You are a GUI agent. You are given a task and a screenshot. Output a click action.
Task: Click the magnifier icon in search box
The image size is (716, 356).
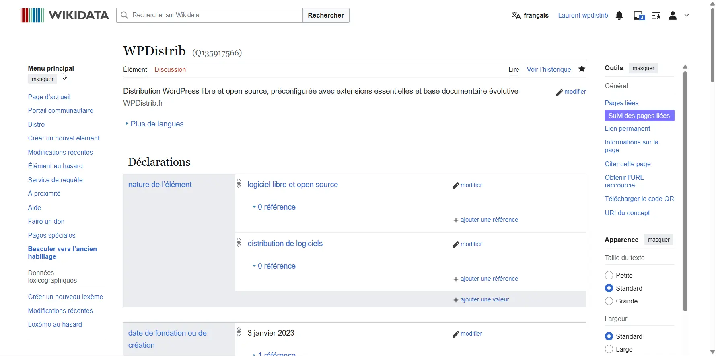125,15
